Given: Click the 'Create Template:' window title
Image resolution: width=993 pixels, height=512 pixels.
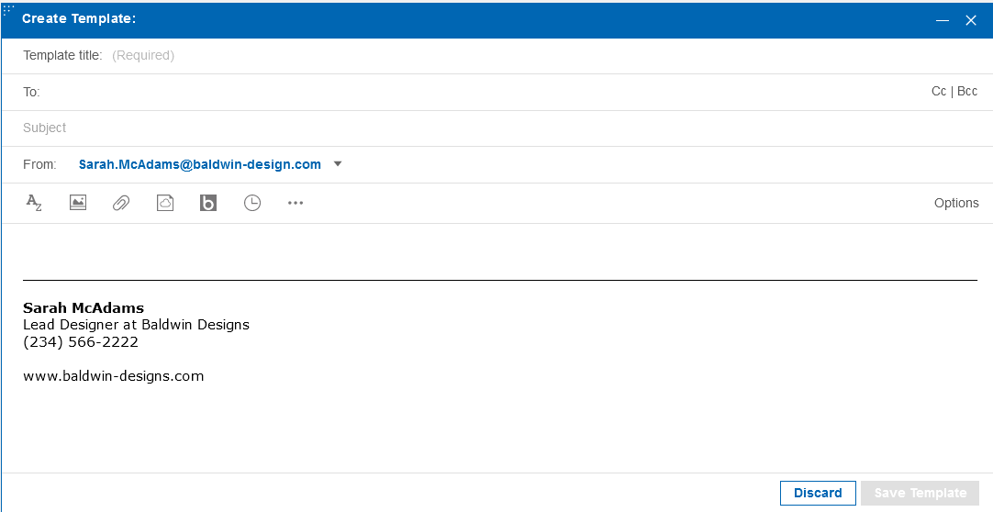Looking at the screenshot, I should [x=79, y=19].
